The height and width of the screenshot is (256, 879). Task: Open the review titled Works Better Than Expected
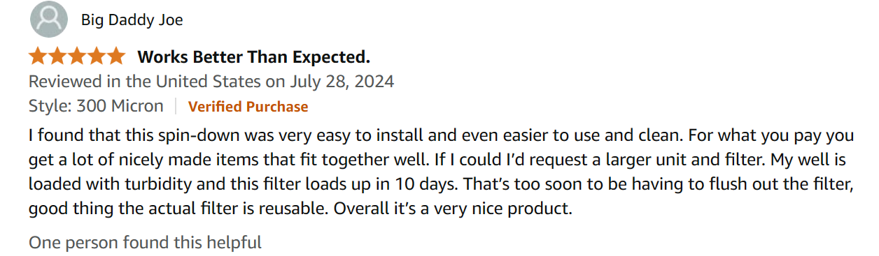253,57
